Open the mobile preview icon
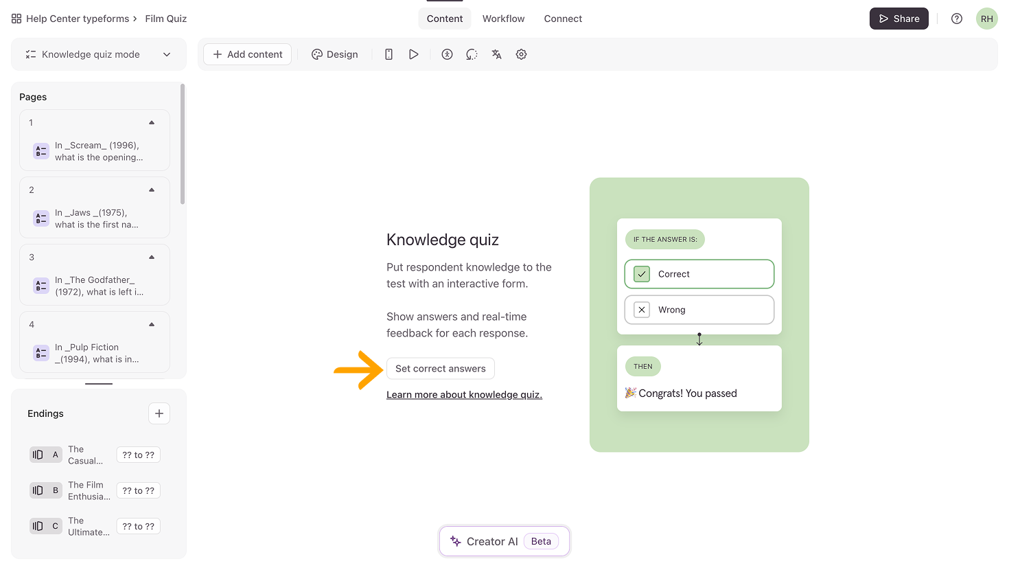 [x=388, y=54]
